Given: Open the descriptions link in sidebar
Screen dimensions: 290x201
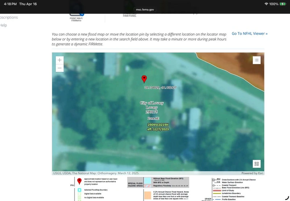Looking at the screenshot, I should point(9,17).
